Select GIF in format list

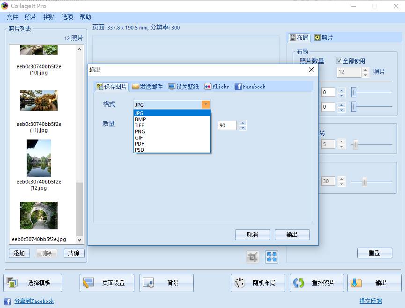pos(172,138)
